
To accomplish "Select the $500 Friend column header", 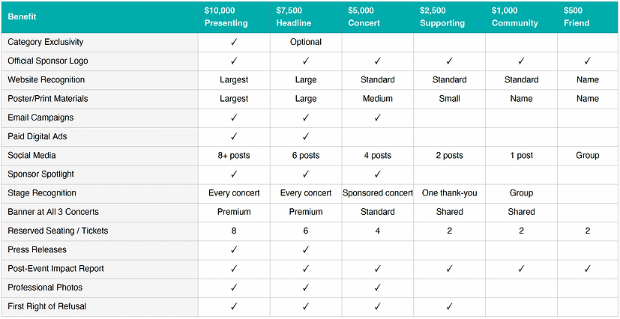I will 576,17.
